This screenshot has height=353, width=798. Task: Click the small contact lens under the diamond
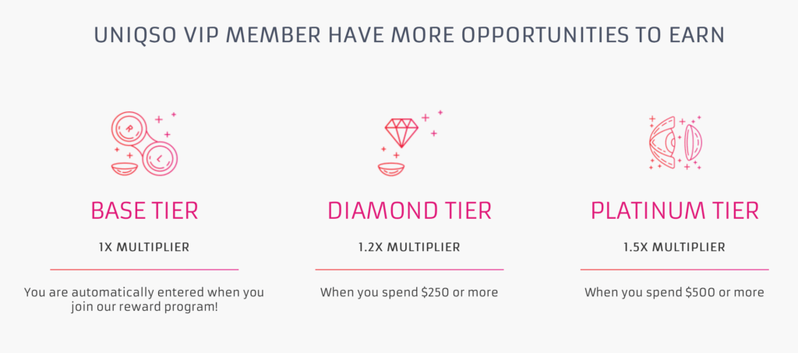click(391, 169)
